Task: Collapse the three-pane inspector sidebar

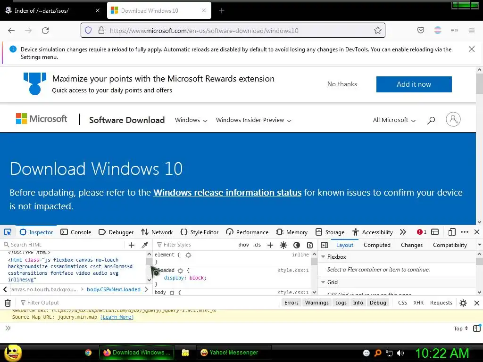Action: tap(325, 245)
